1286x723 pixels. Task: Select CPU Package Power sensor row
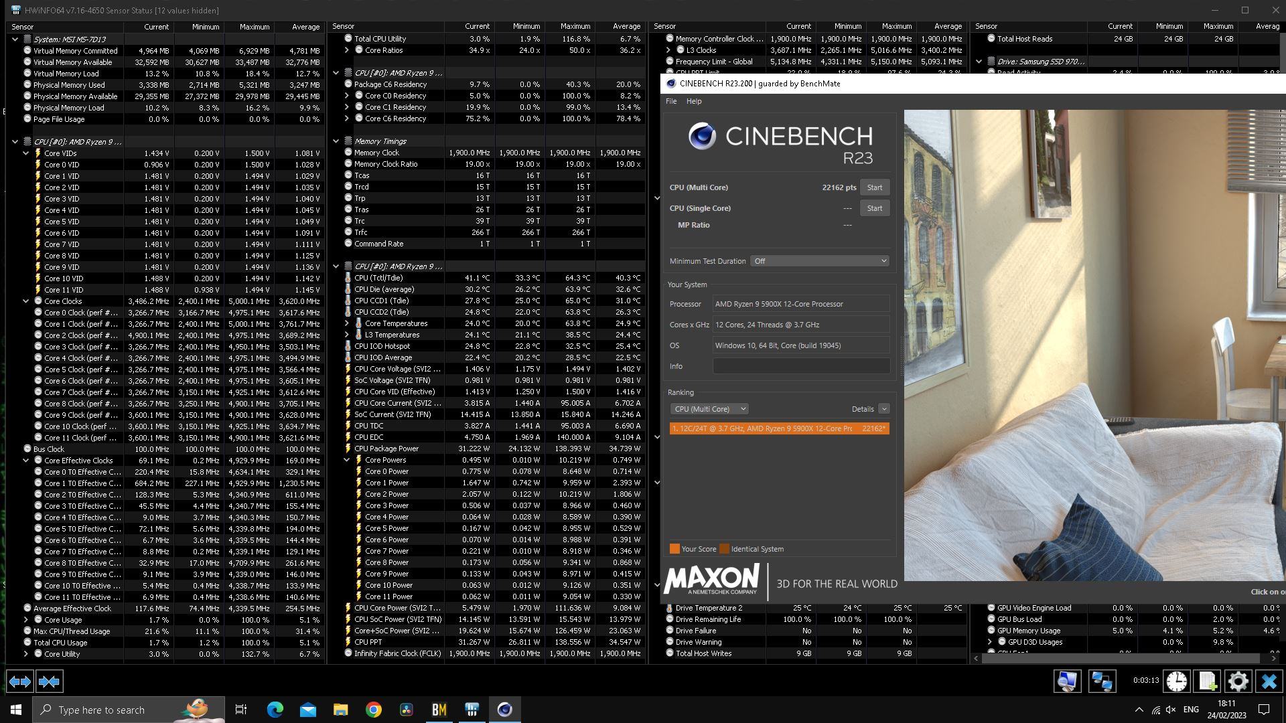[494, 449]
